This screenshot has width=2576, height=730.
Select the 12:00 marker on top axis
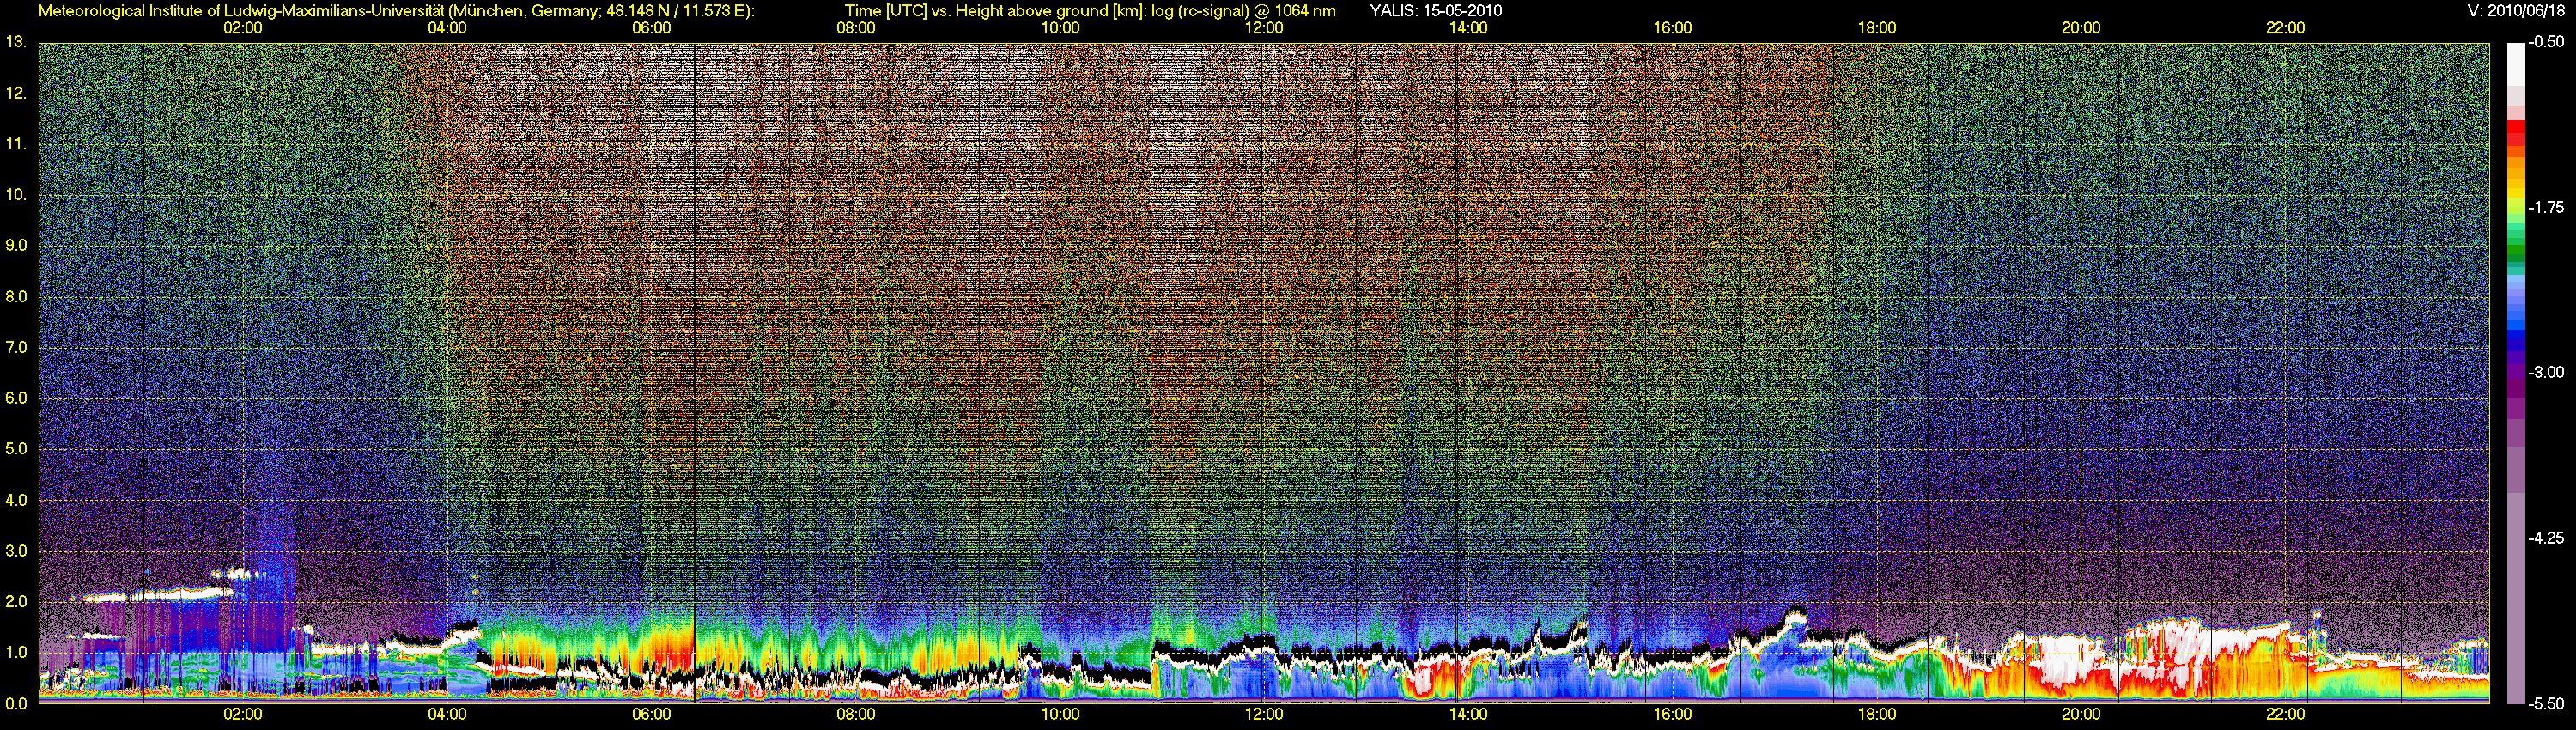coord(1264,28)
